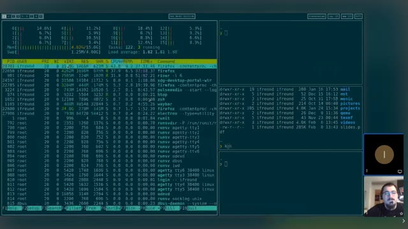Sort by the RES column header
This screenshot has width=408, height=229.
pos(85,62)
